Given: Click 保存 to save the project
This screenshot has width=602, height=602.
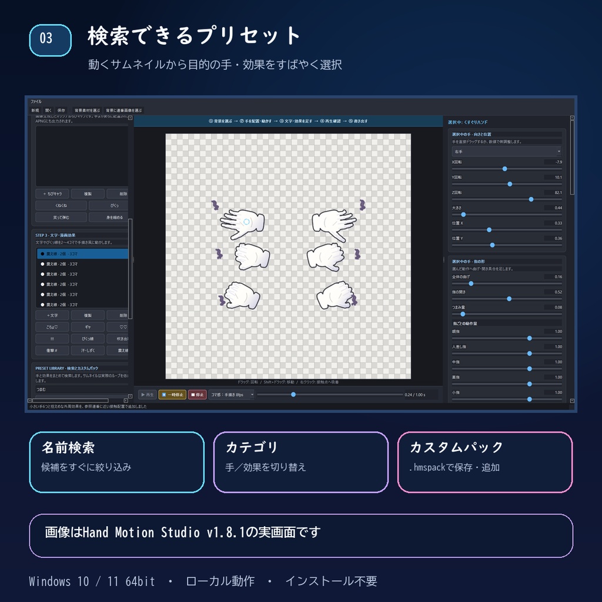Looking at the screenshot, I should tap(61, 110).
